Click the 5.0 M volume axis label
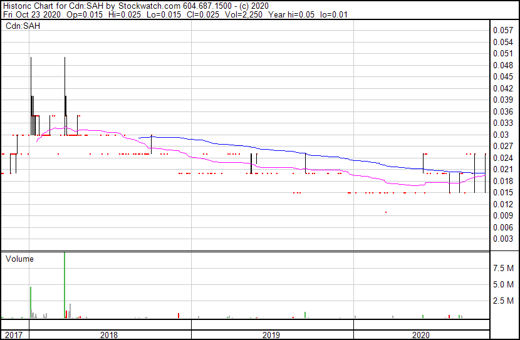 (504, 284)
